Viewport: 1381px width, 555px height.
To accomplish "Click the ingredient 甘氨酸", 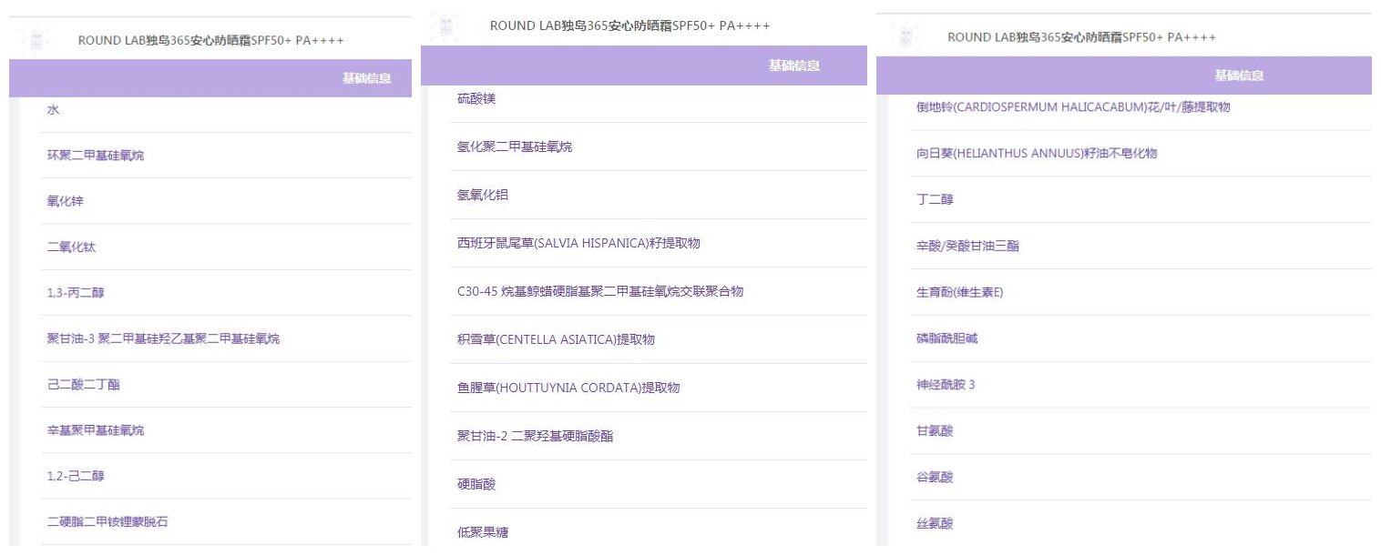I will click(x=935, y=431).
